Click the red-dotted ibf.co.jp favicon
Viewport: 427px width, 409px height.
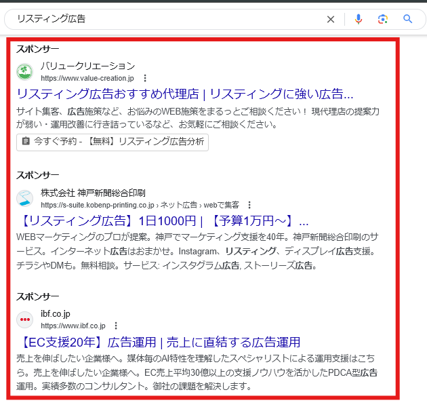click(25, 319)
